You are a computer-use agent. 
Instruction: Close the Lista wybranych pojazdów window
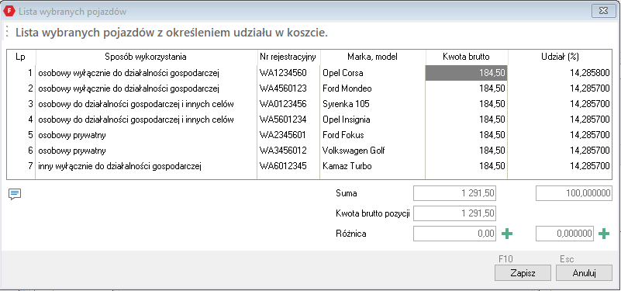pyautogui.click(x=603, y=11)
